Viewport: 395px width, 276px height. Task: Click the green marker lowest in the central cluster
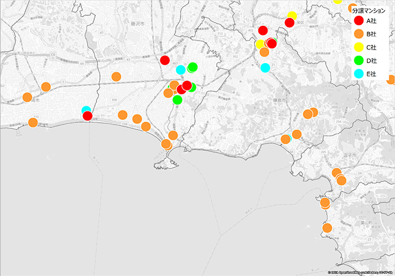177,100
